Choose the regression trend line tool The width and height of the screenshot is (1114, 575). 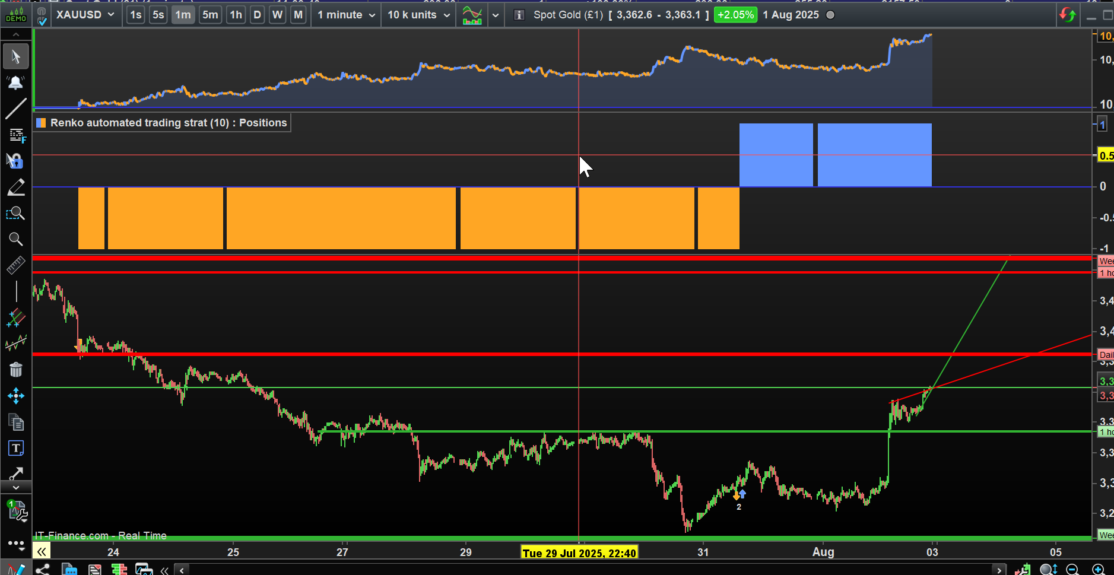pyautogui.click(x=16, y=344)
